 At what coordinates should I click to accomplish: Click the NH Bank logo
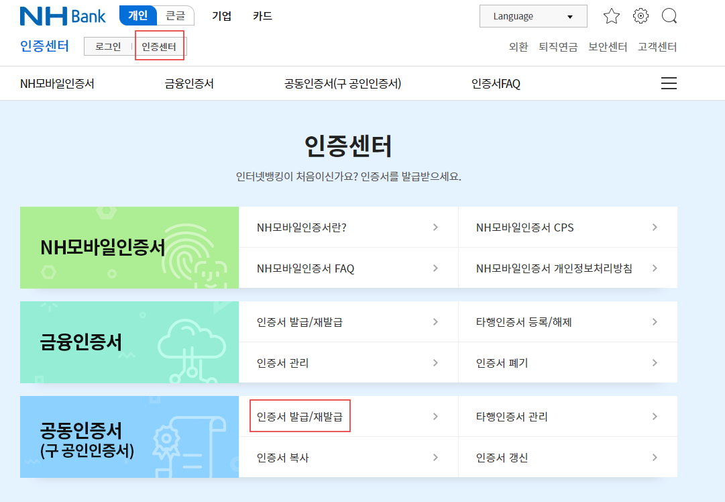(63, 16)
